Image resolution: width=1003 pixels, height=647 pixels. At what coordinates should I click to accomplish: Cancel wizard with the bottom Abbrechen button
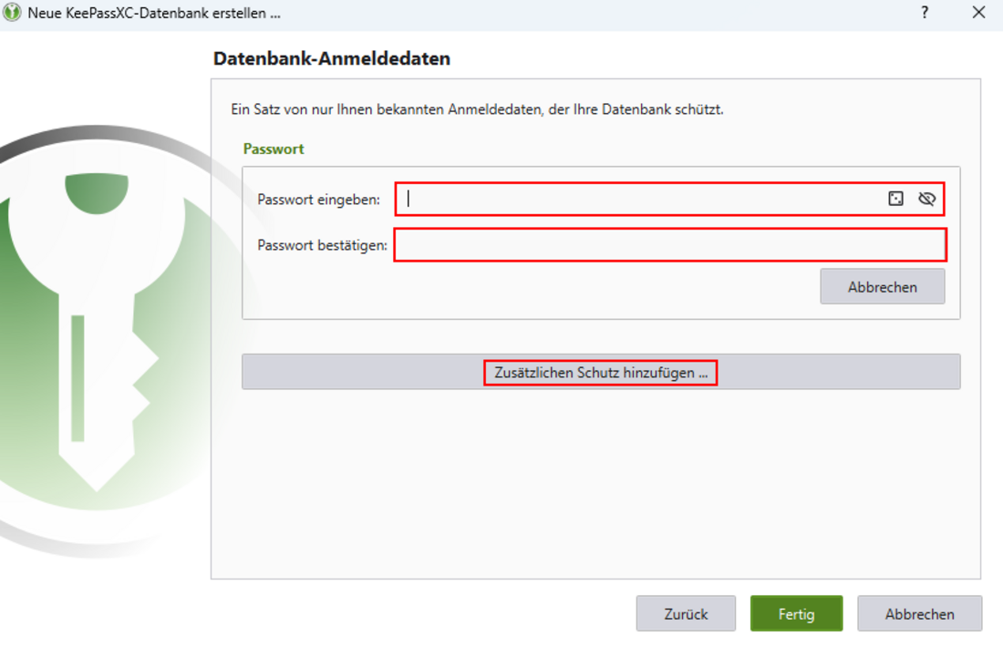point(919,614)
